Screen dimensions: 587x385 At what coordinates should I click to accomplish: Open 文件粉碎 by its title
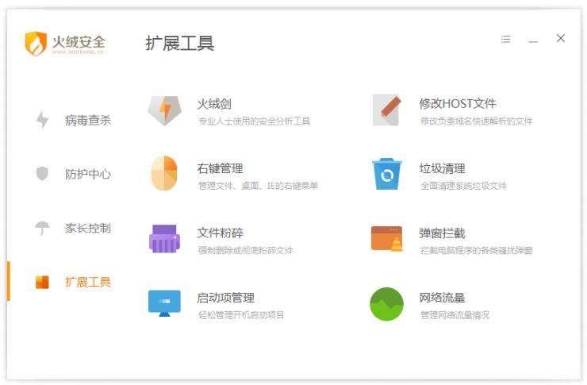(221, 233)
